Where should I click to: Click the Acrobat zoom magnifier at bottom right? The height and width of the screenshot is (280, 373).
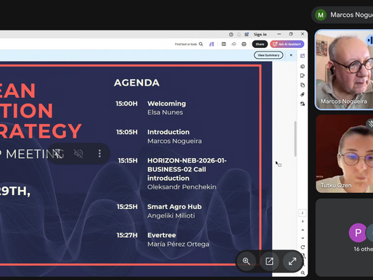(303, 273)
